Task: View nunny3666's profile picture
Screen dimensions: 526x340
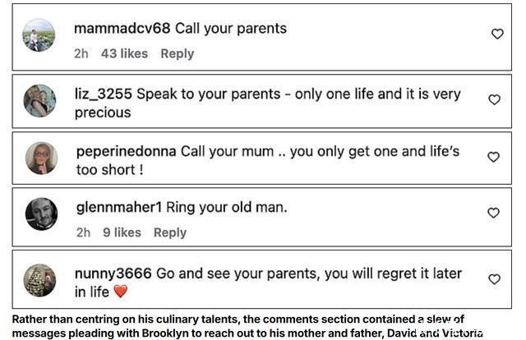Action: pos(39,280)
